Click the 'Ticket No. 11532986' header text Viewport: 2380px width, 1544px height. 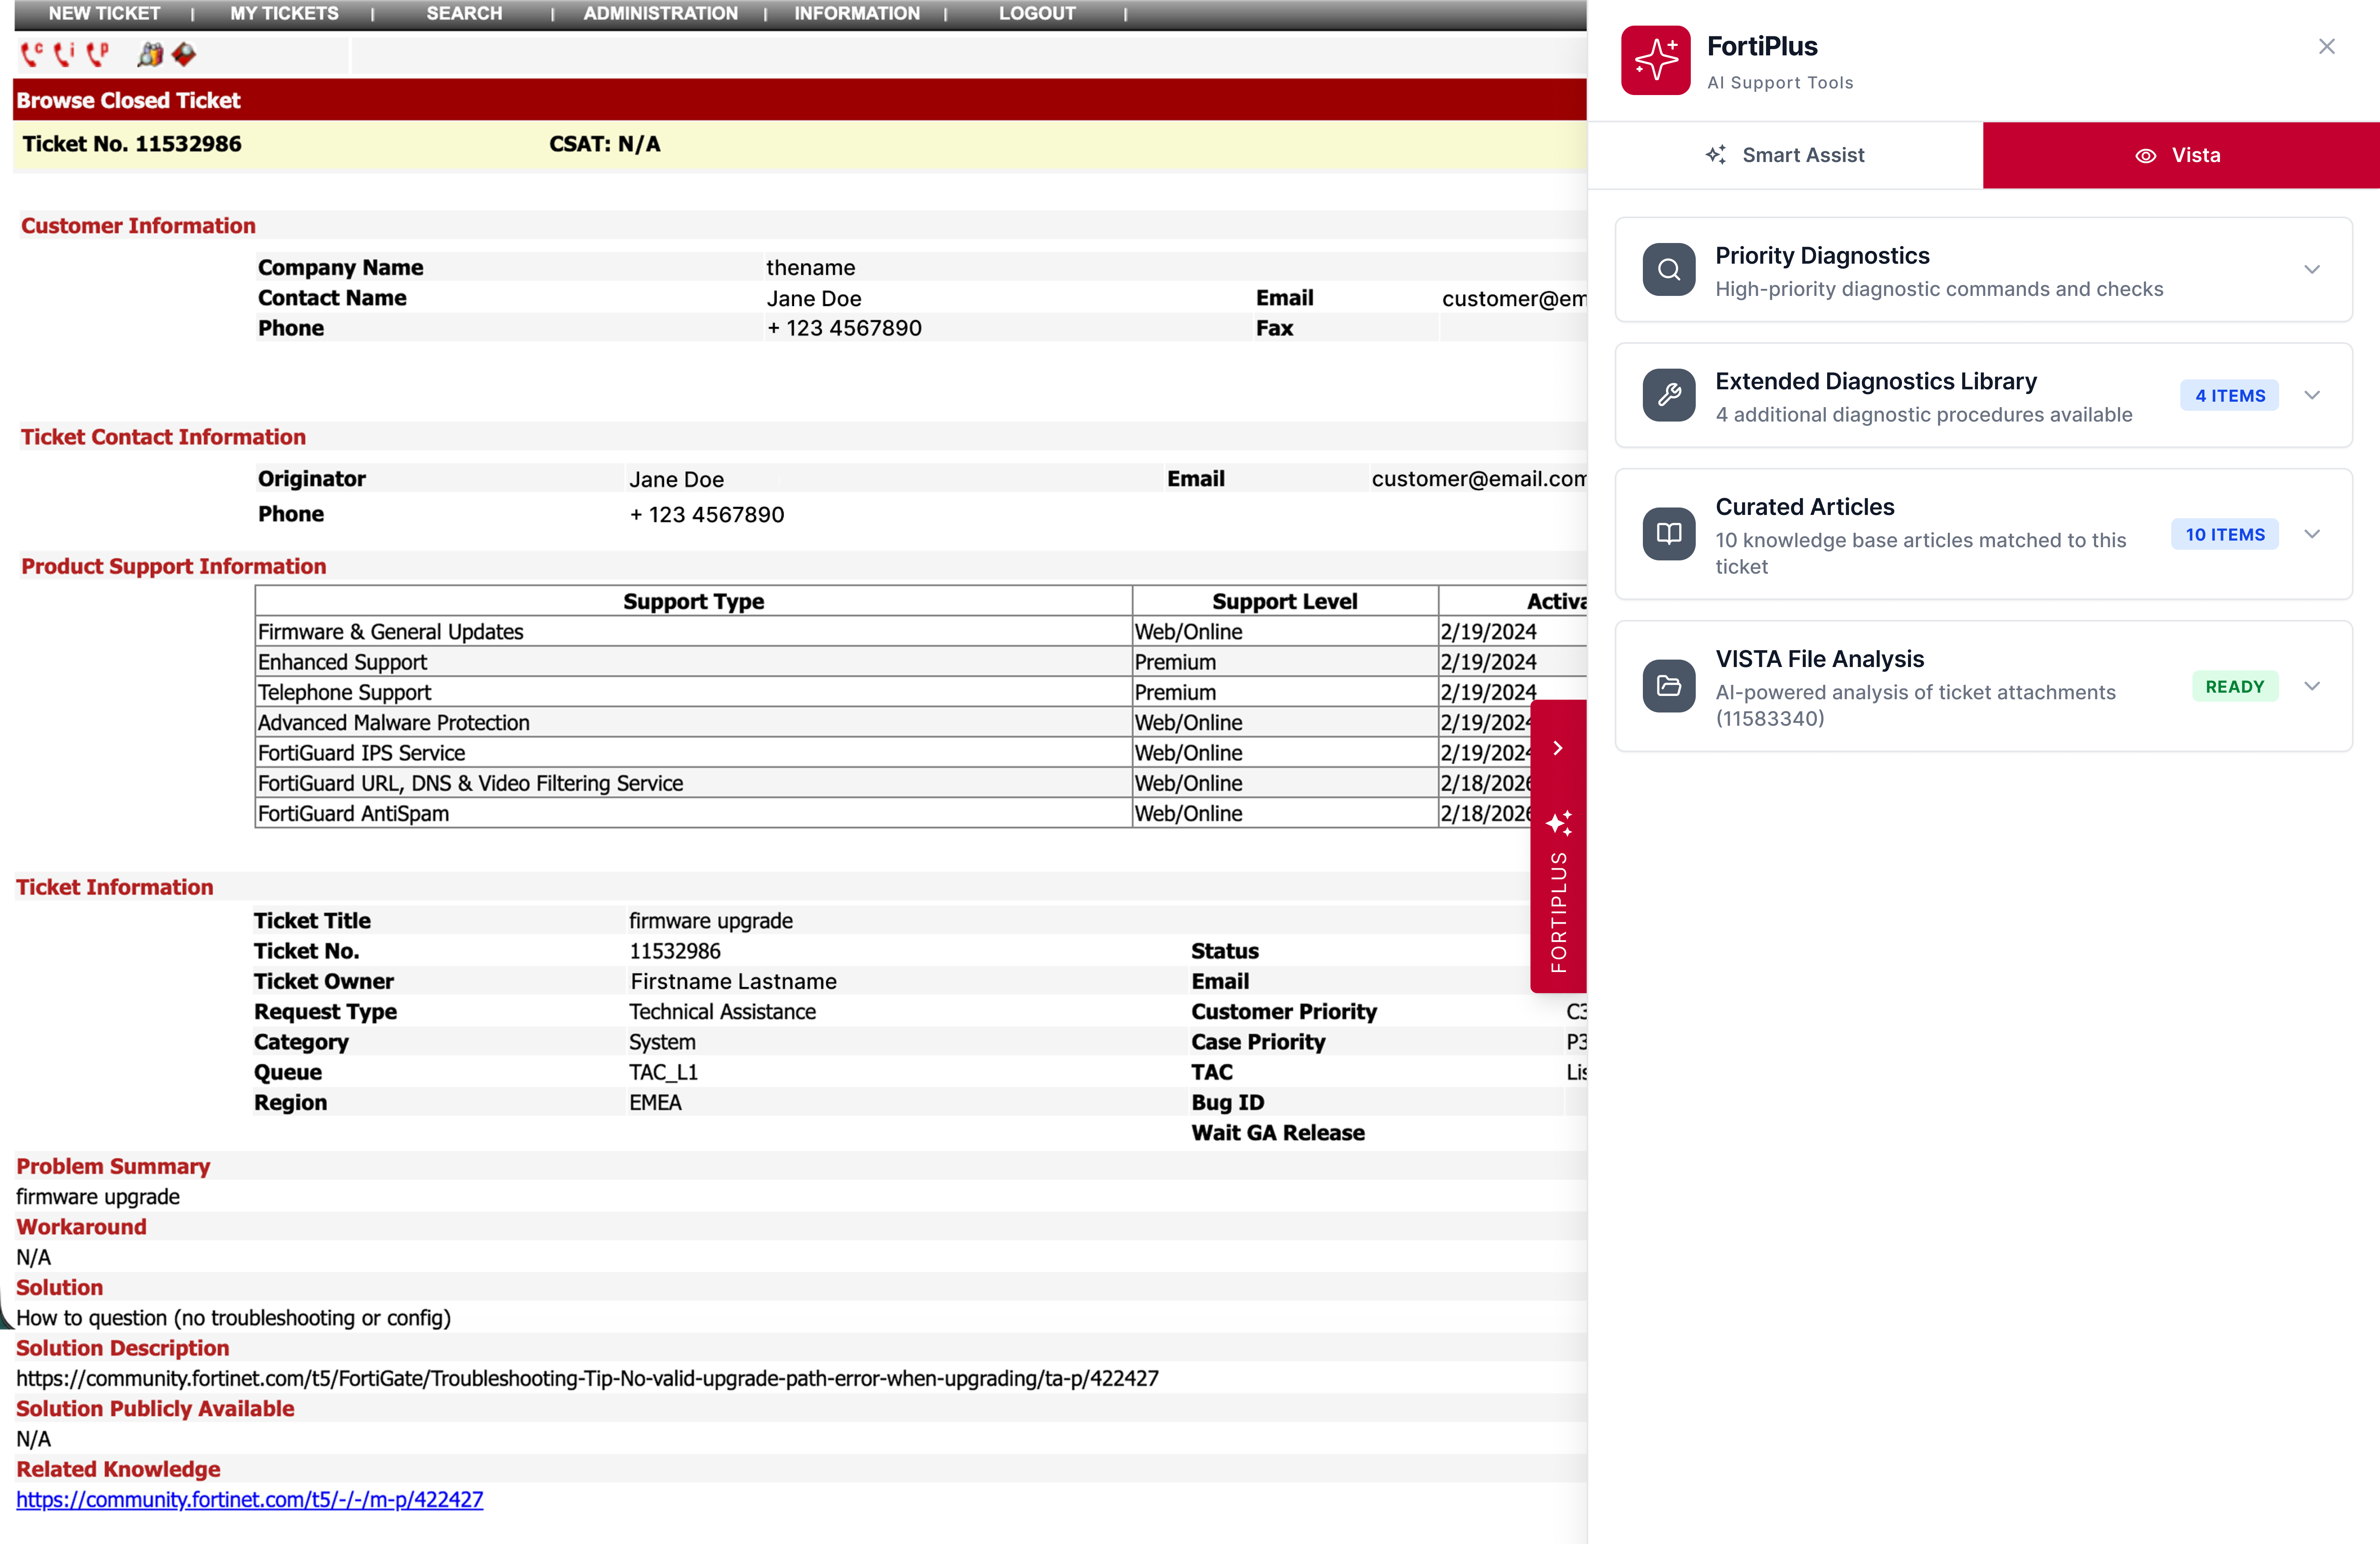pyautogui.click(x=132, y=144)
